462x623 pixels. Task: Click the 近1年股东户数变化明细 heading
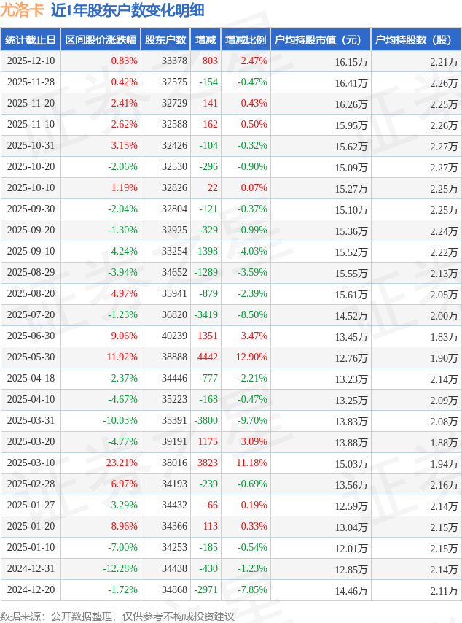pos(128,10)
